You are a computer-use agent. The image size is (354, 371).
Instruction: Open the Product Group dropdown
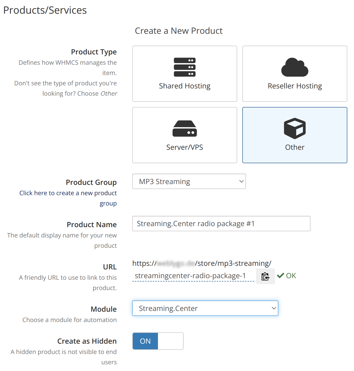click(189, 181)
